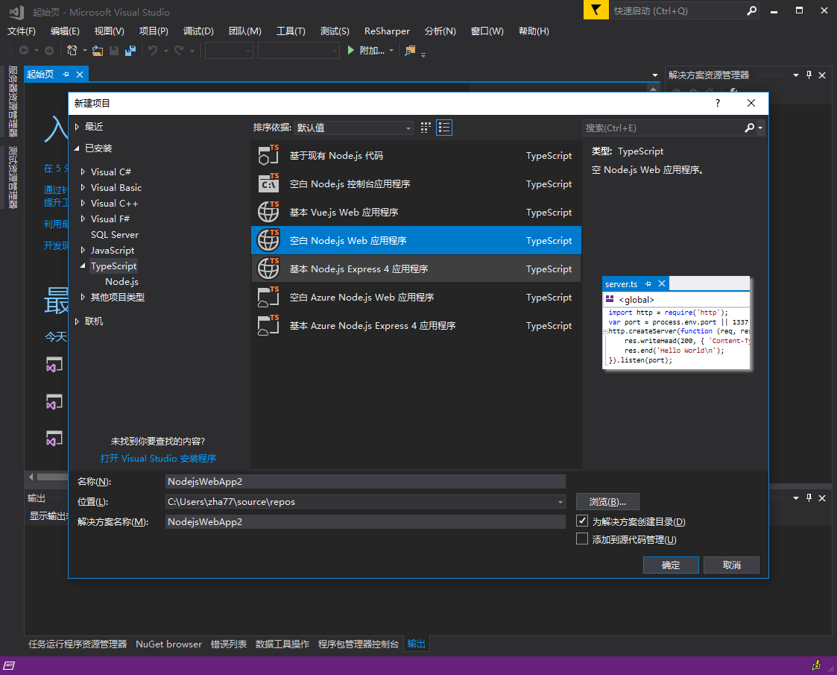The width and height of the screenshot is (837, 675).
Task: Click the navigate back arrow in toolbar
Action: click(24, 50)
